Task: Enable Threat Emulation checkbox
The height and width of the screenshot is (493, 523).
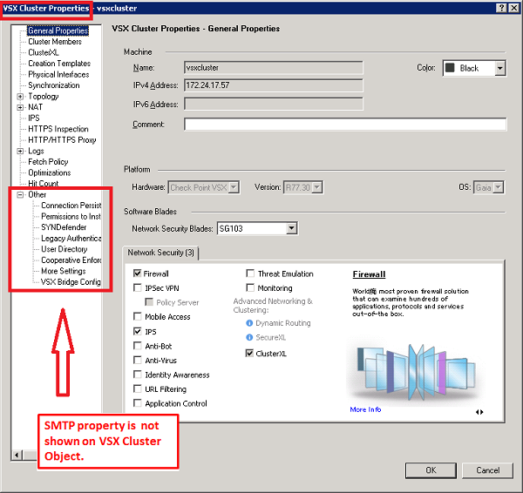Action: pyautogui.click(x=250, y=274)
